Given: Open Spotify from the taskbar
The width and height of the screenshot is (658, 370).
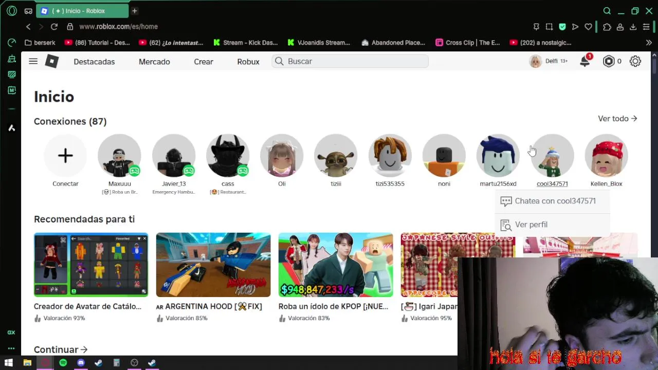Looking at the screenshot, I should click(63, 363).
